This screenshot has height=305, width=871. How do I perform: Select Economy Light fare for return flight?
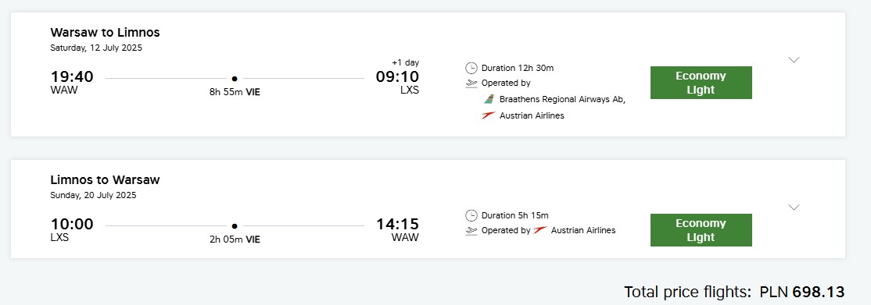coord(701,230)
